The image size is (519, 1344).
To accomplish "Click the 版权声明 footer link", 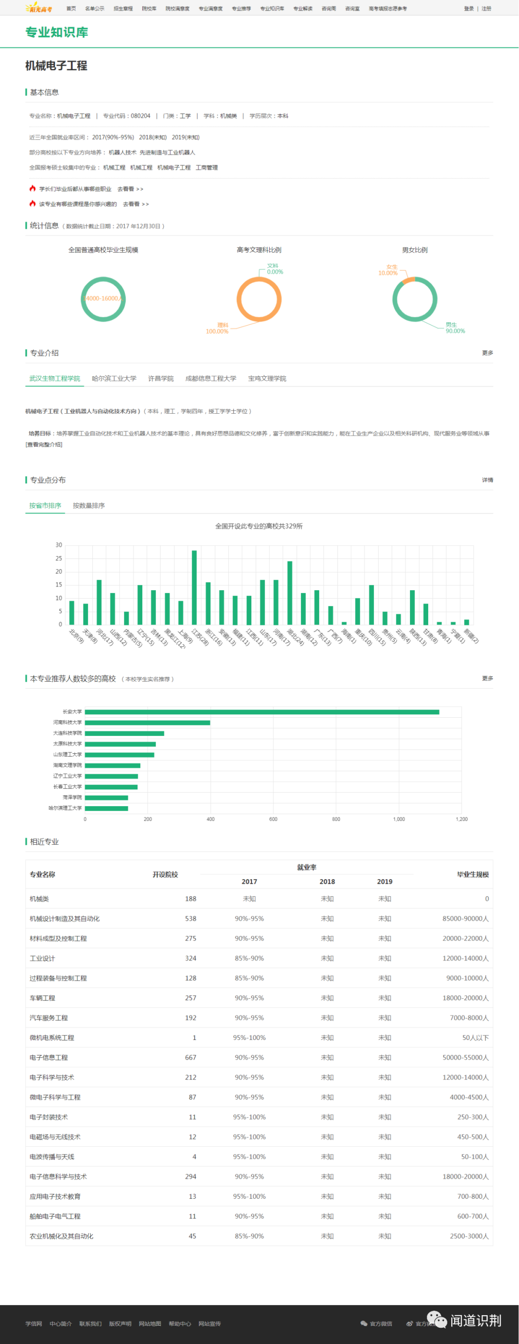I will tap(120, 1323).
